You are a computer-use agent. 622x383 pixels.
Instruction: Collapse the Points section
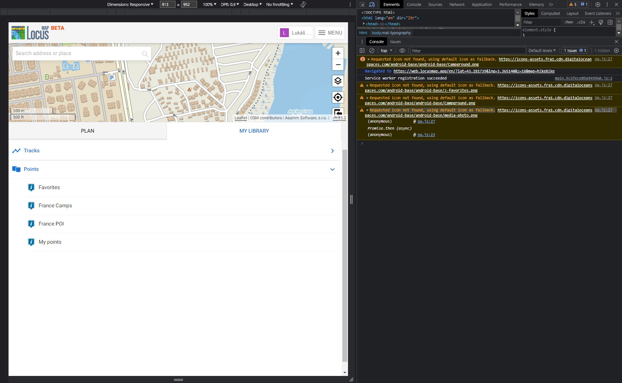tap(332, 169)
